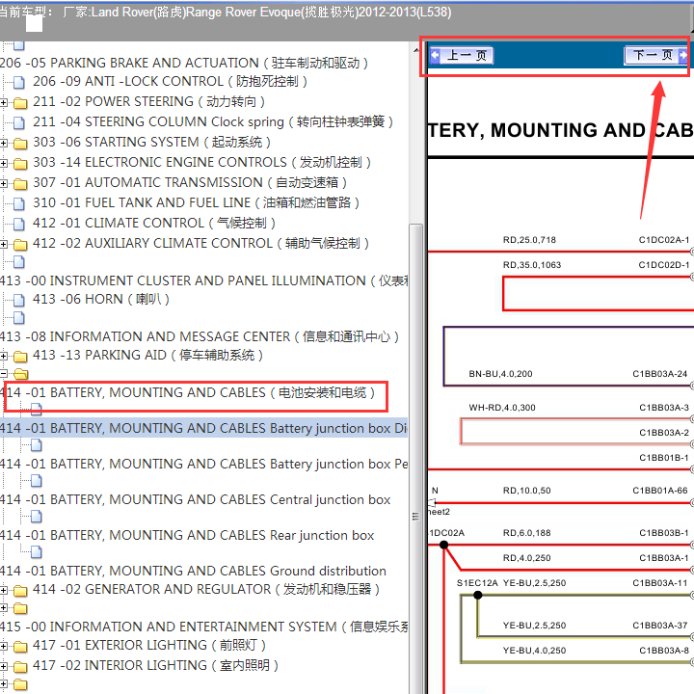Click page icon above Battery junction box Di...
Screen dimensions: 694x694
click(x=37, y=410)
